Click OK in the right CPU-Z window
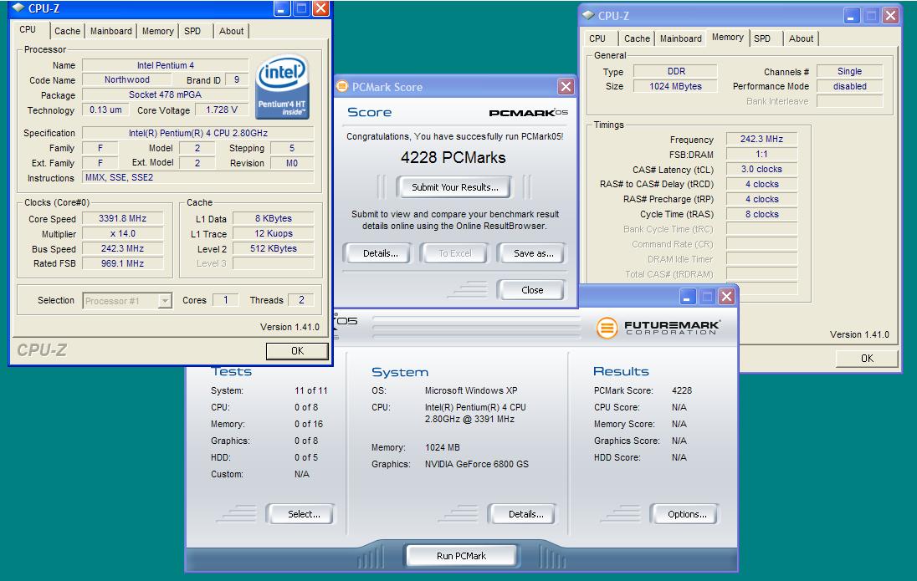Image resolution: width=917 pixels, height=581 pixels. 867,359
